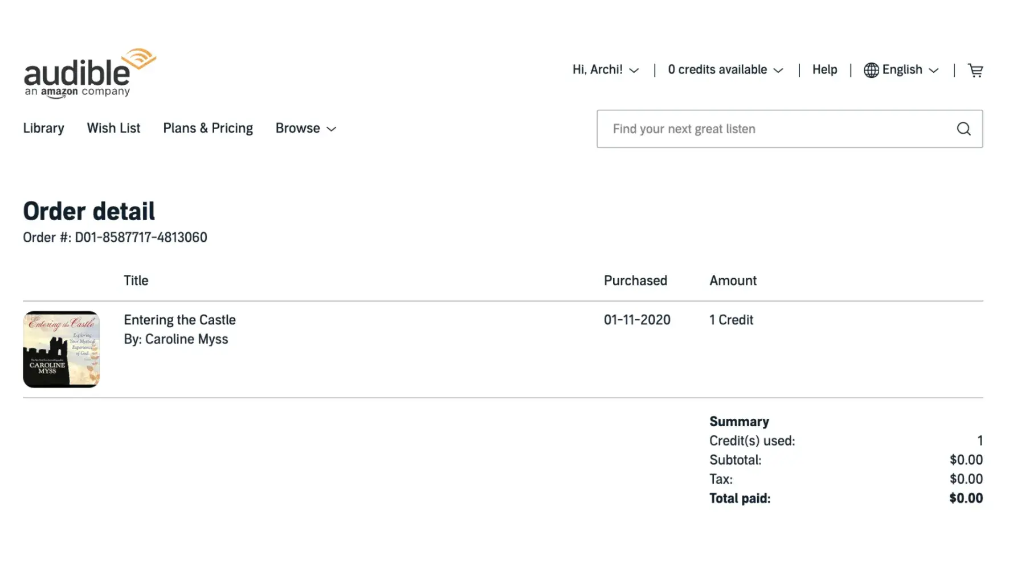This screenshot has height=569, width=1013.
Task: Click the magnifier search icon
Action: click(x=963, y=129)
